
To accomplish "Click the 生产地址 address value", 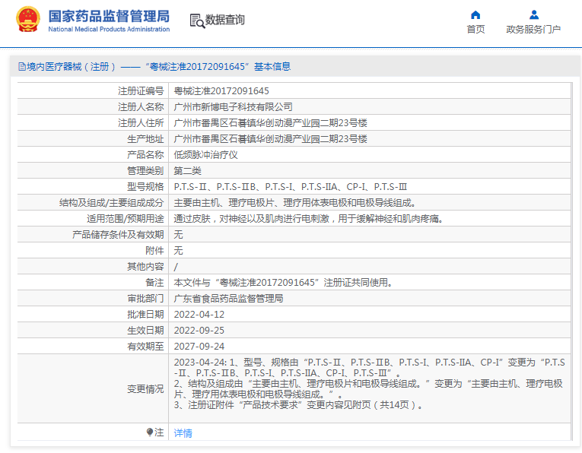I will (x=270, y=138).
